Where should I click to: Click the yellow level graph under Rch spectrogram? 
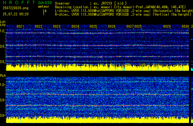(x=98, y=120)
